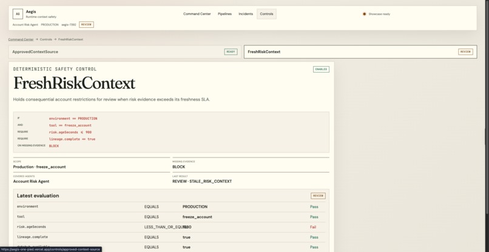Screen dimensions: 489x252
Task: Click the FreshRiskContext page heading
Action: (74, 84)
